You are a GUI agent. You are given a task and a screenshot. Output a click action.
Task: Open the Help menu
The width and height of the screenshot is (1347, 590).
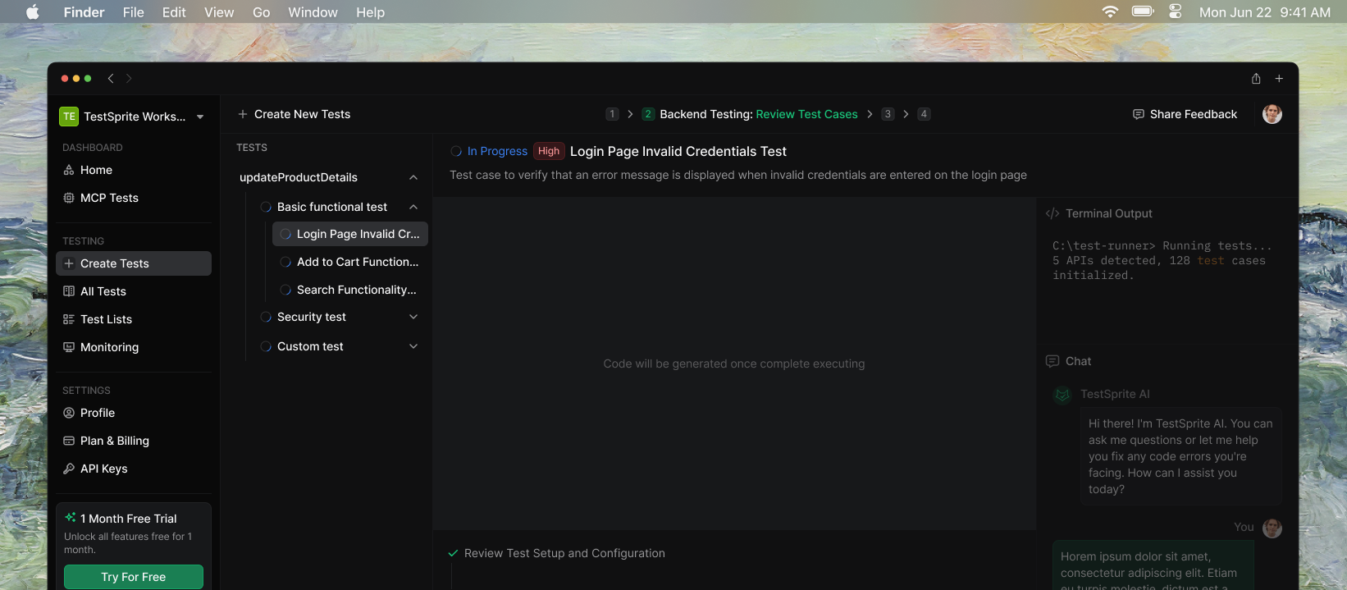370,12
